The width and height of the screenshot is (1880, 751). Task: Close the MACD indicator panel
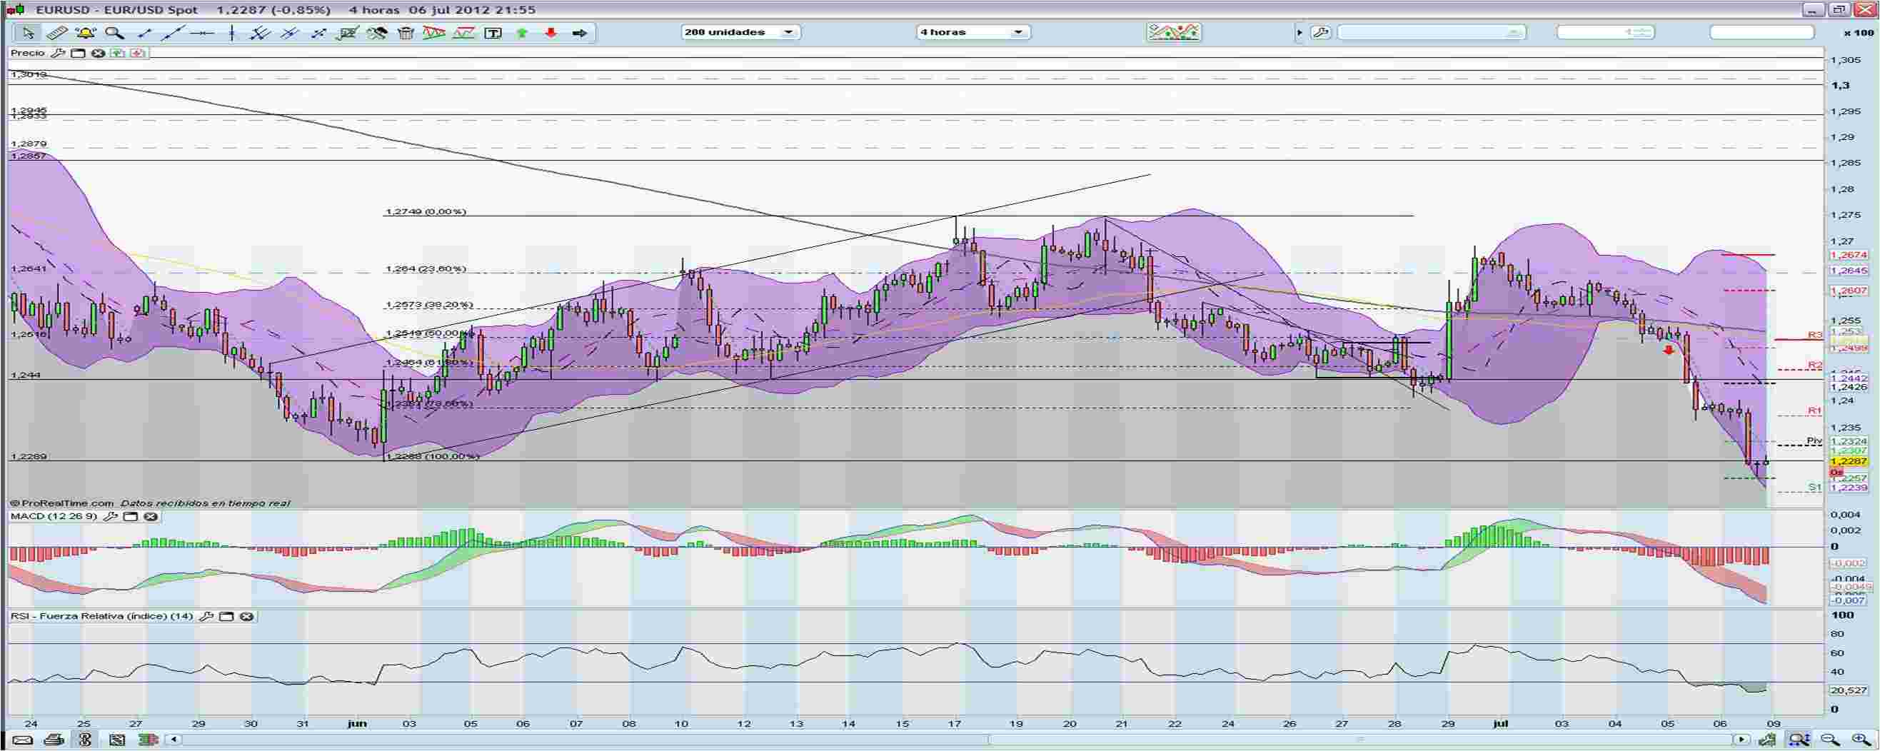[x=151, y=517]
